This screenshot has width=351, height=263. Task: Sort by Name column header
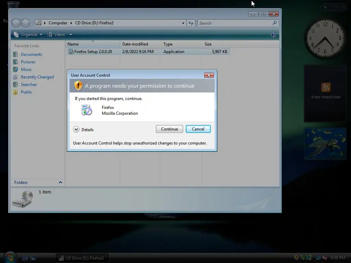point(93,44)
